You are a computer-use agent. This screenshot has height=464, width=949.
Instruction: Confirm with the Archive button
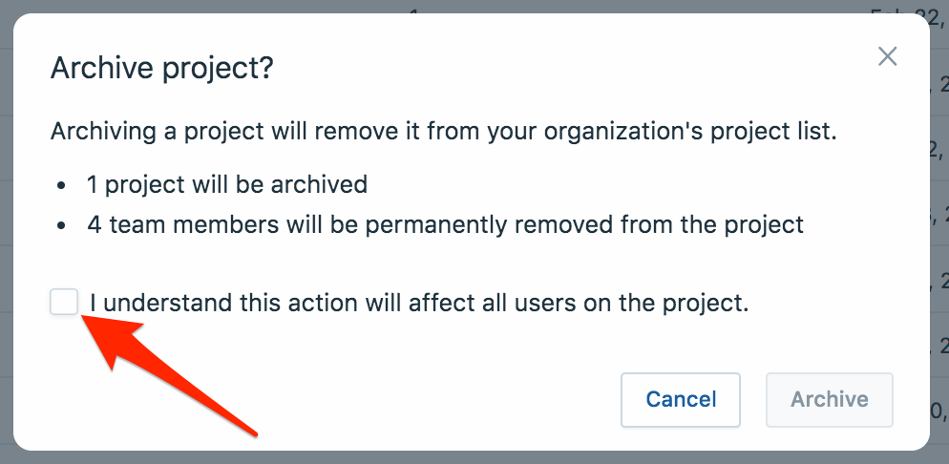[x=829, y=399]
